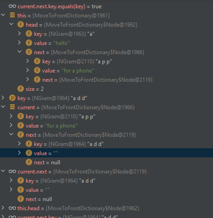Click the parameter 'p' icon beside key "a d d"
This screenshot has width=213, height=218.
(x=12, y=98)
